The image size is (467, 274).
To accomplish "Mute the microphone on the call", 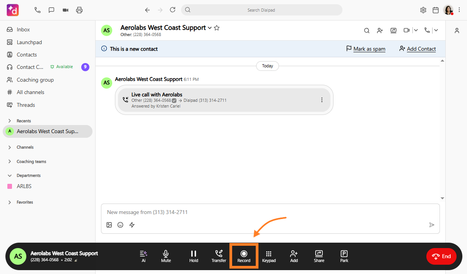I will pos(166,256).
